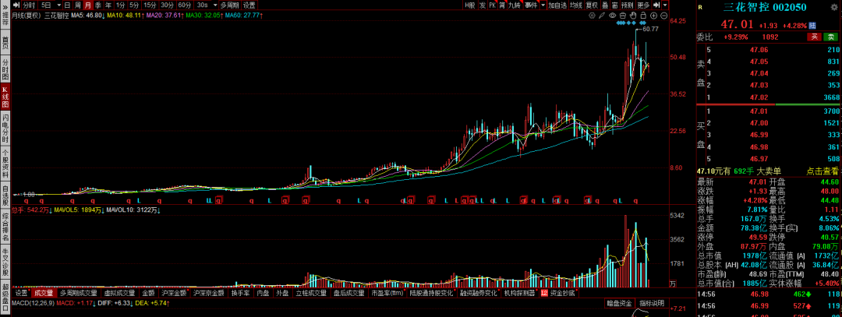
Task: Open 分时图 in left sidebar
Action: [x=5, y=69]
